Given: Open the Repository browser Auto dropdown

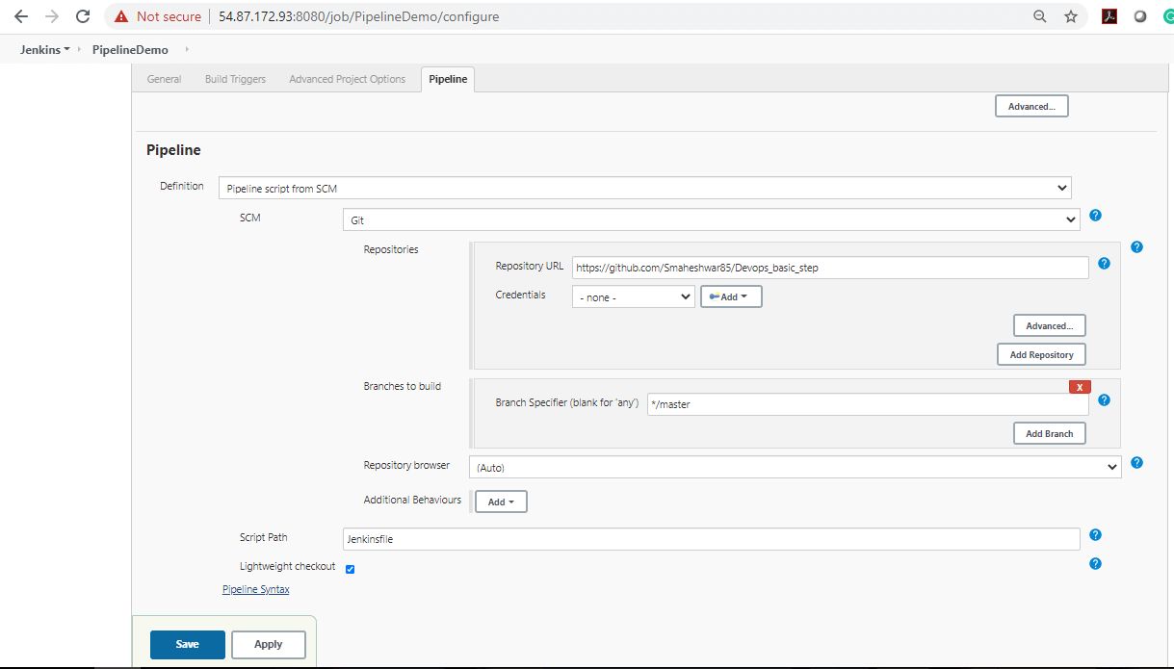Looking at the screenshot, I should [x=796, y=467].
